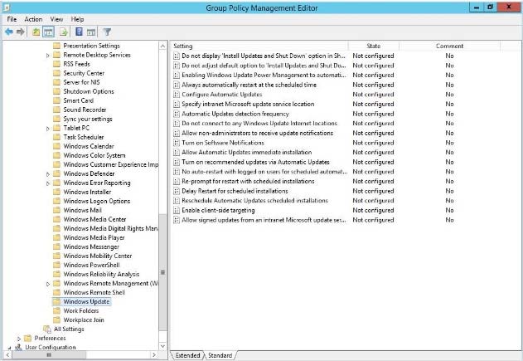The image size is (523, 361).
Task: Click the Windows Installer folder icon
Action: coord(57,192)
